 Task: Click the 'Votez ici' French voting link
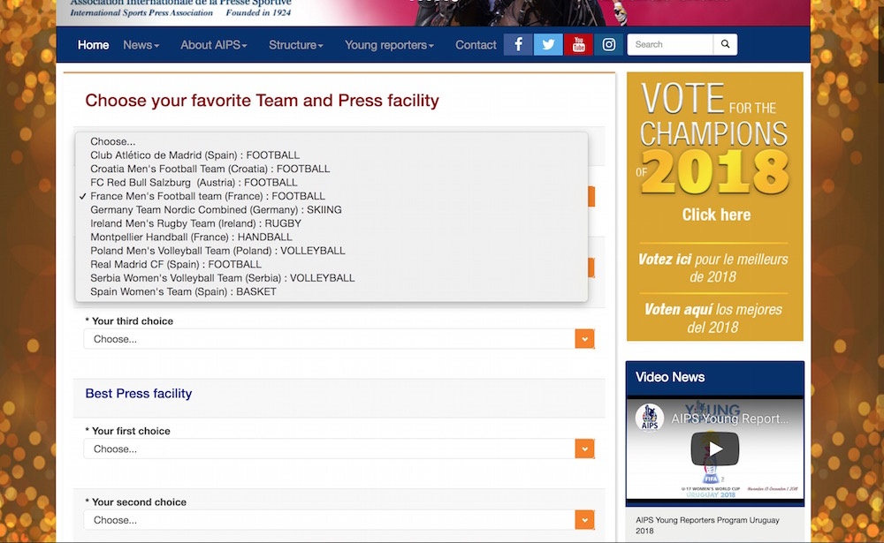713,268
